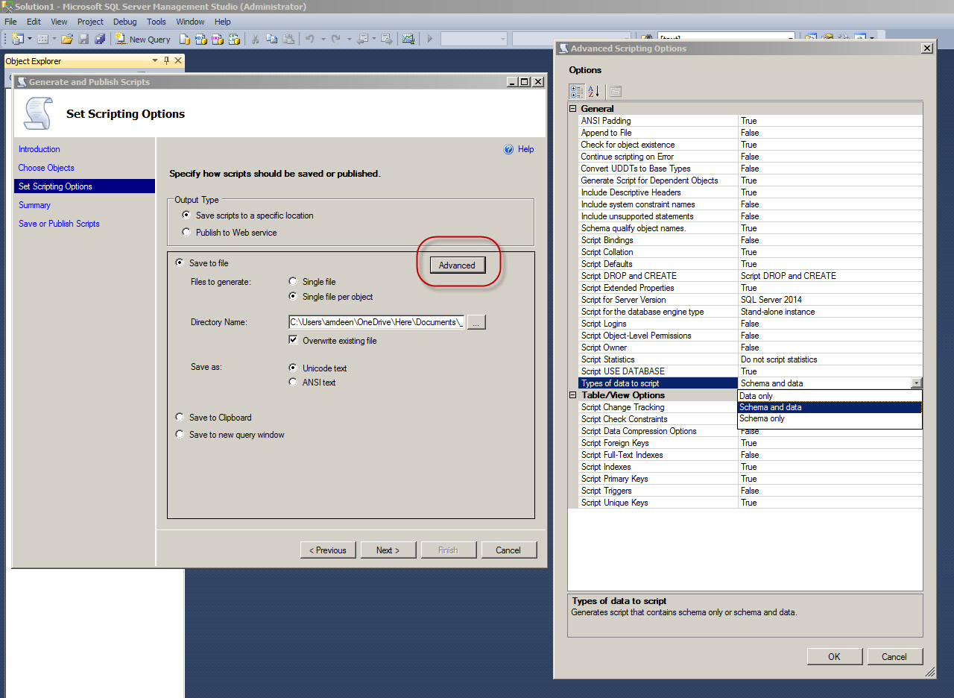Click the Directory Name path field
The width and height of the screenshot is (954, 698).
pos(376,322)
